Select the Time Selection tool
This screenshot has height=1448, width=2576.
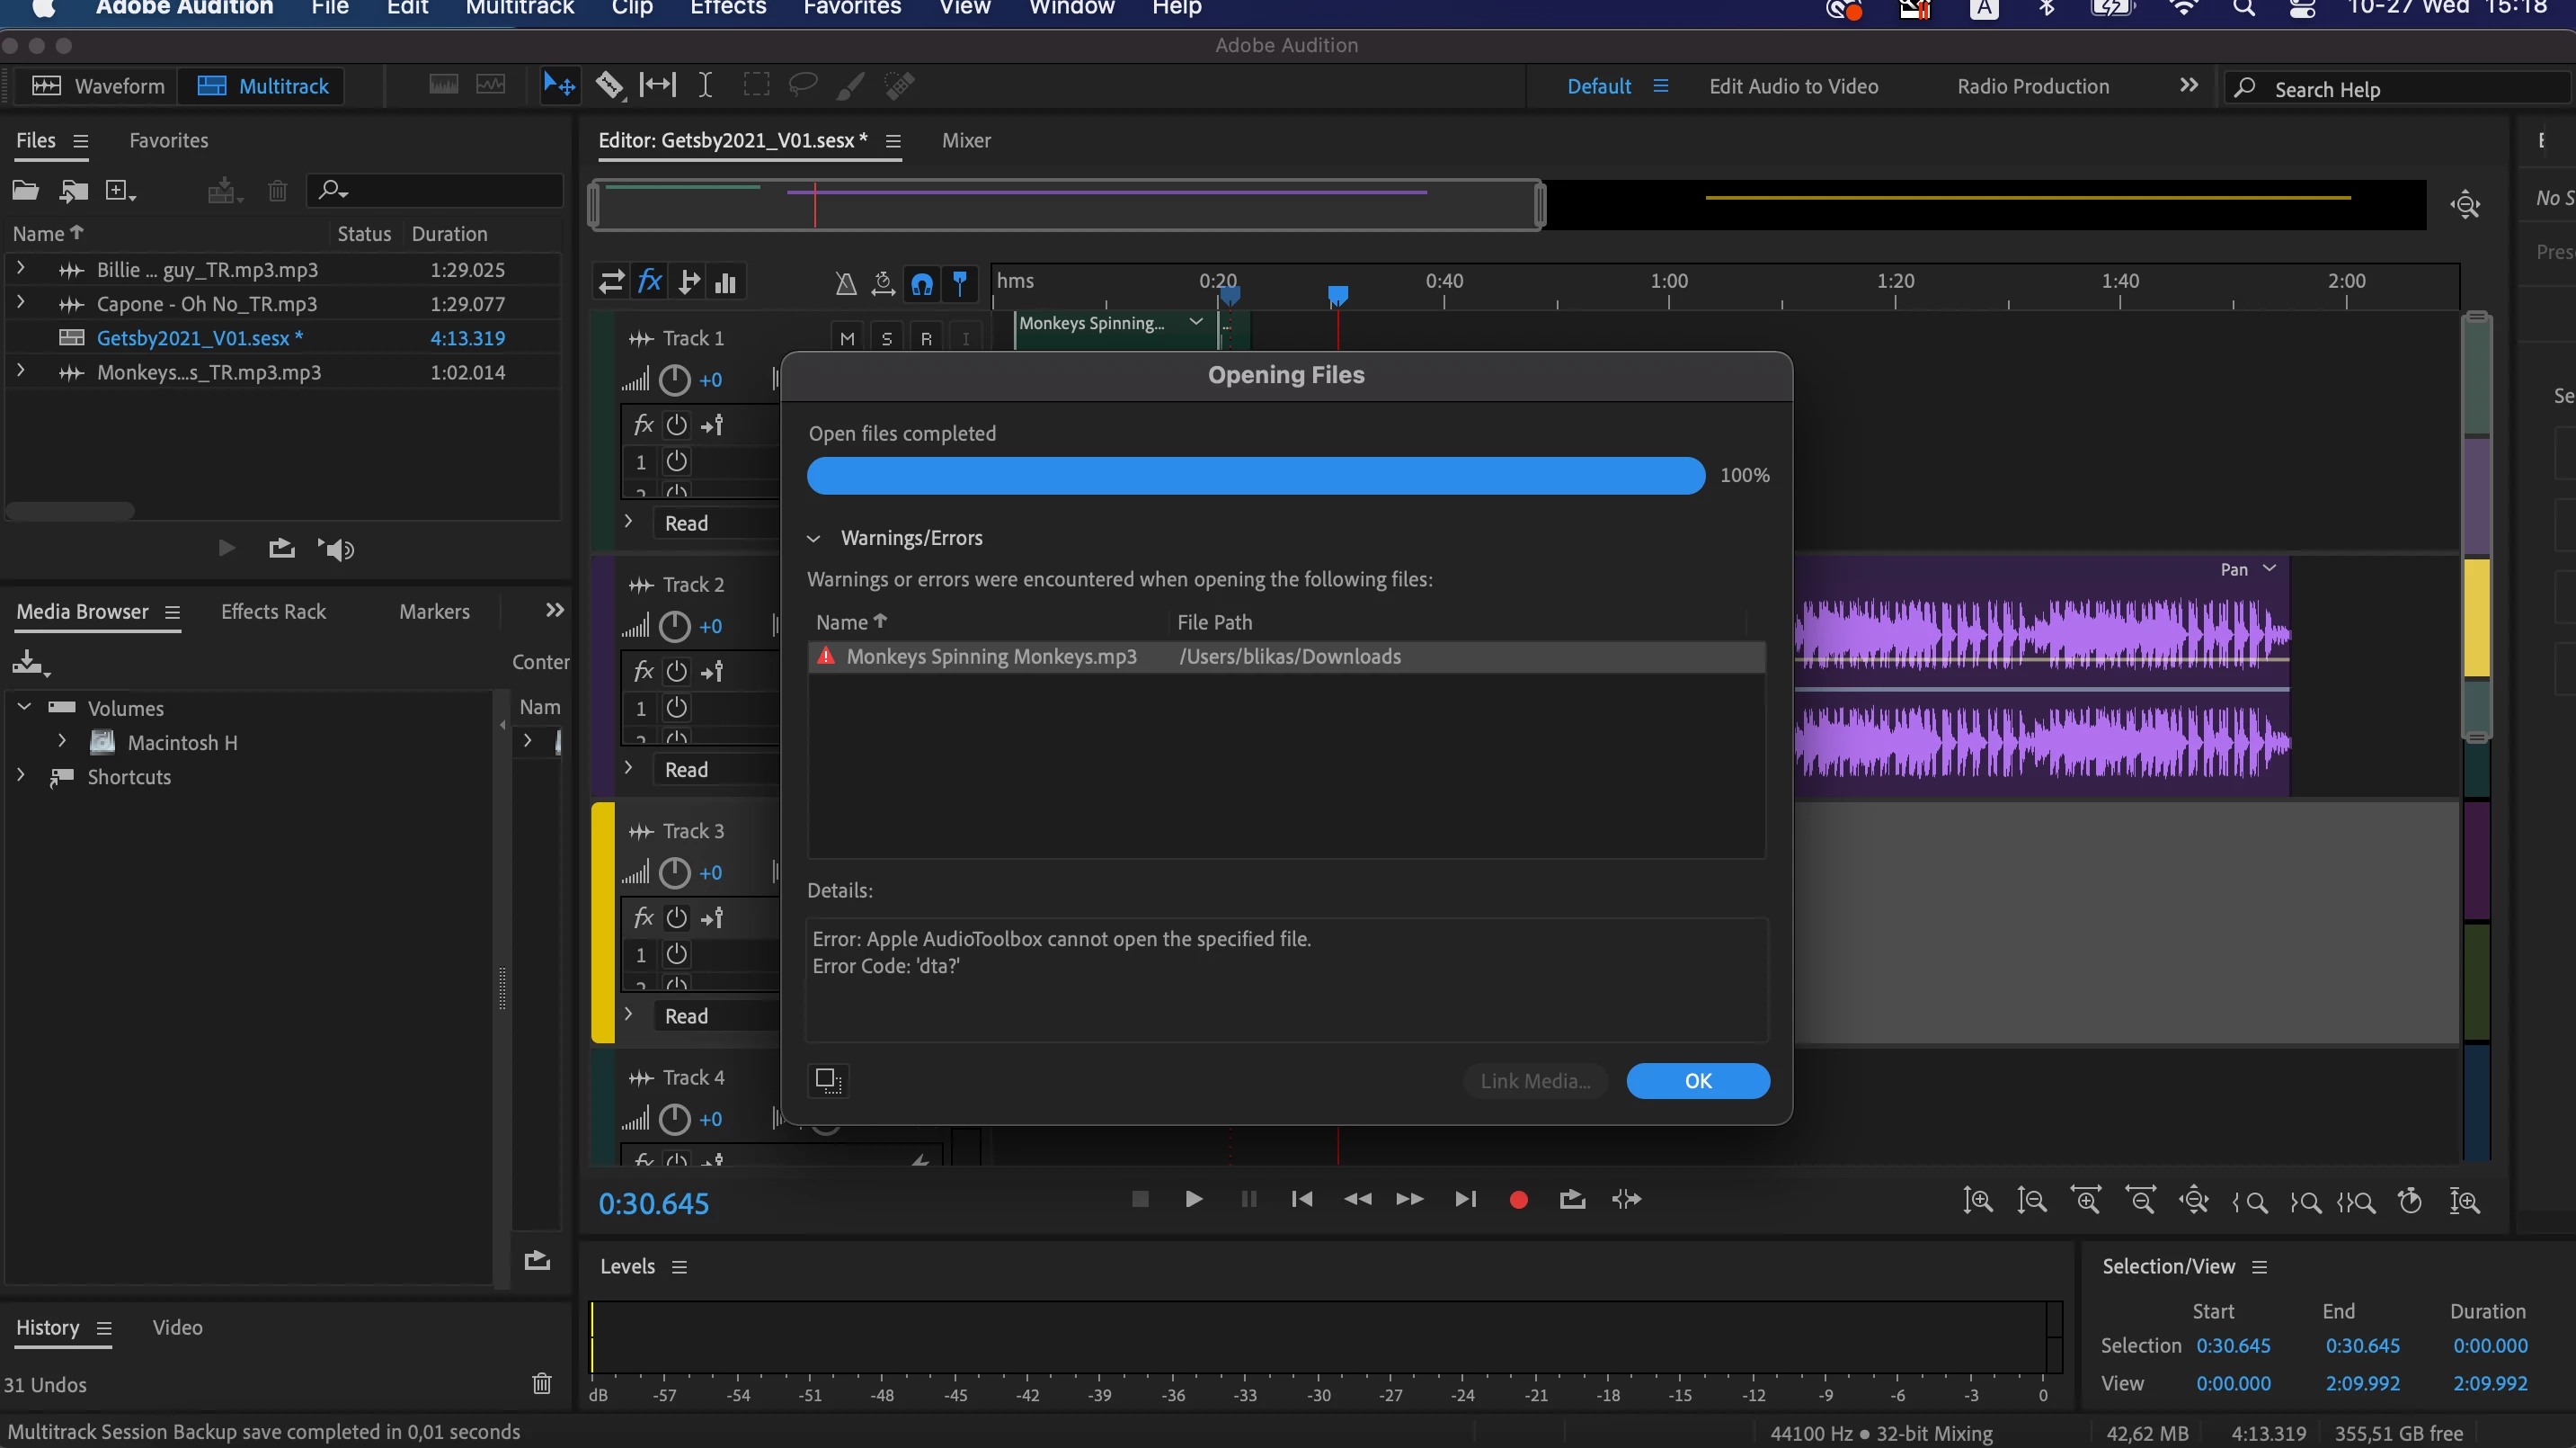pos(705,86)
